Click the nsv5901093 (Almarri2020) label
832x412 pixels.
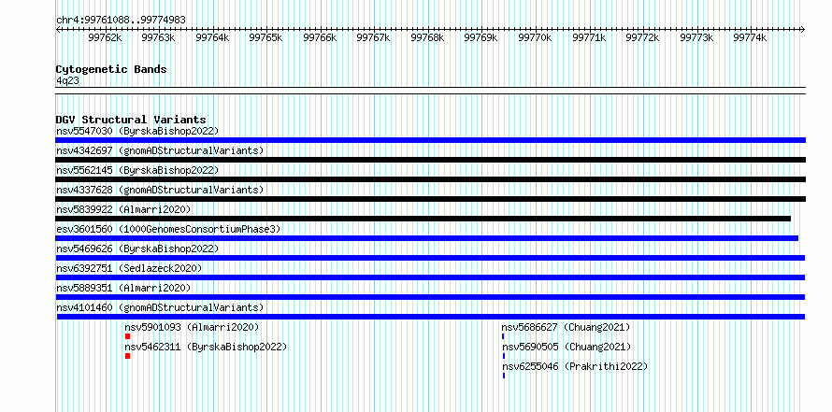pos(192,327)
